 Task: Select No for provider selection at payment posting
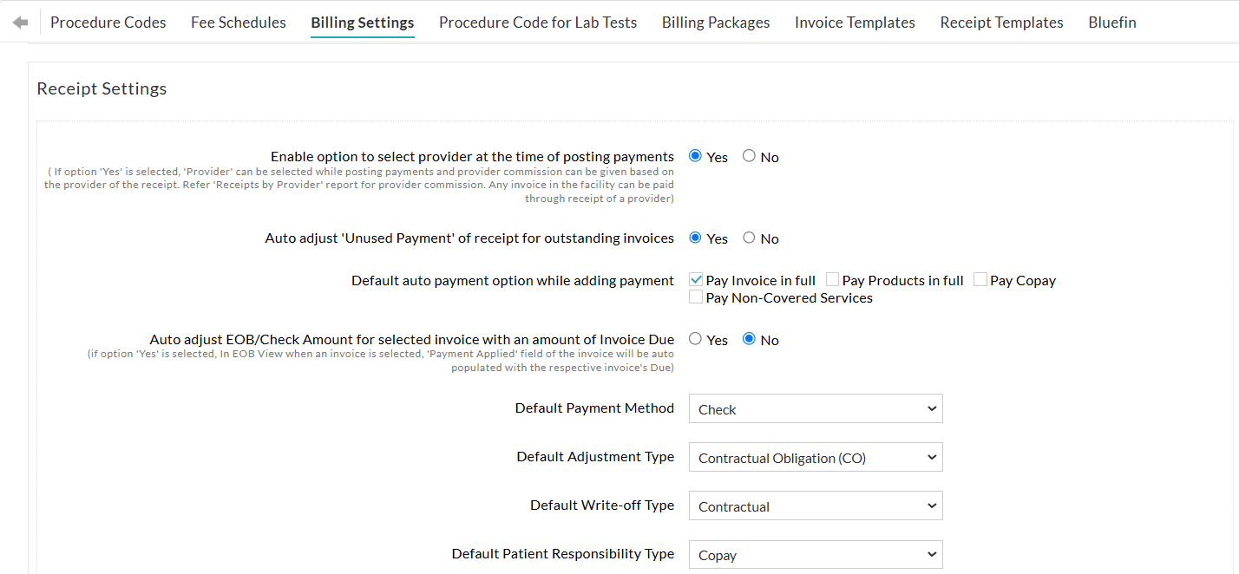(748, 156)
